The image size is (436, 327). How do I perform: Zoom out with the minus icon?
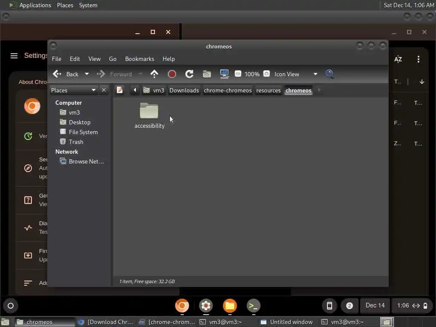coord(238,74)
